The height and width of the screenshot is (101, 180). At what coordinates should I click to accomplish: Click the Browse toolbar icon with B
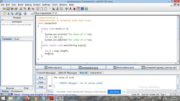[12, 9]
